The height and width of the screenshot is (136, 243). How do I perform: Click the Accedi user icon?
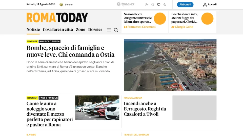[x=205, y=5]
